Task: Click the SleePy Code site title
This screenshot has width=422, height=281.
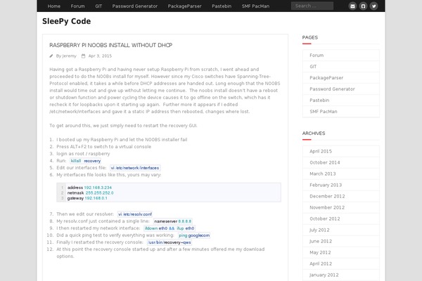Action: (x=67, y=21)
